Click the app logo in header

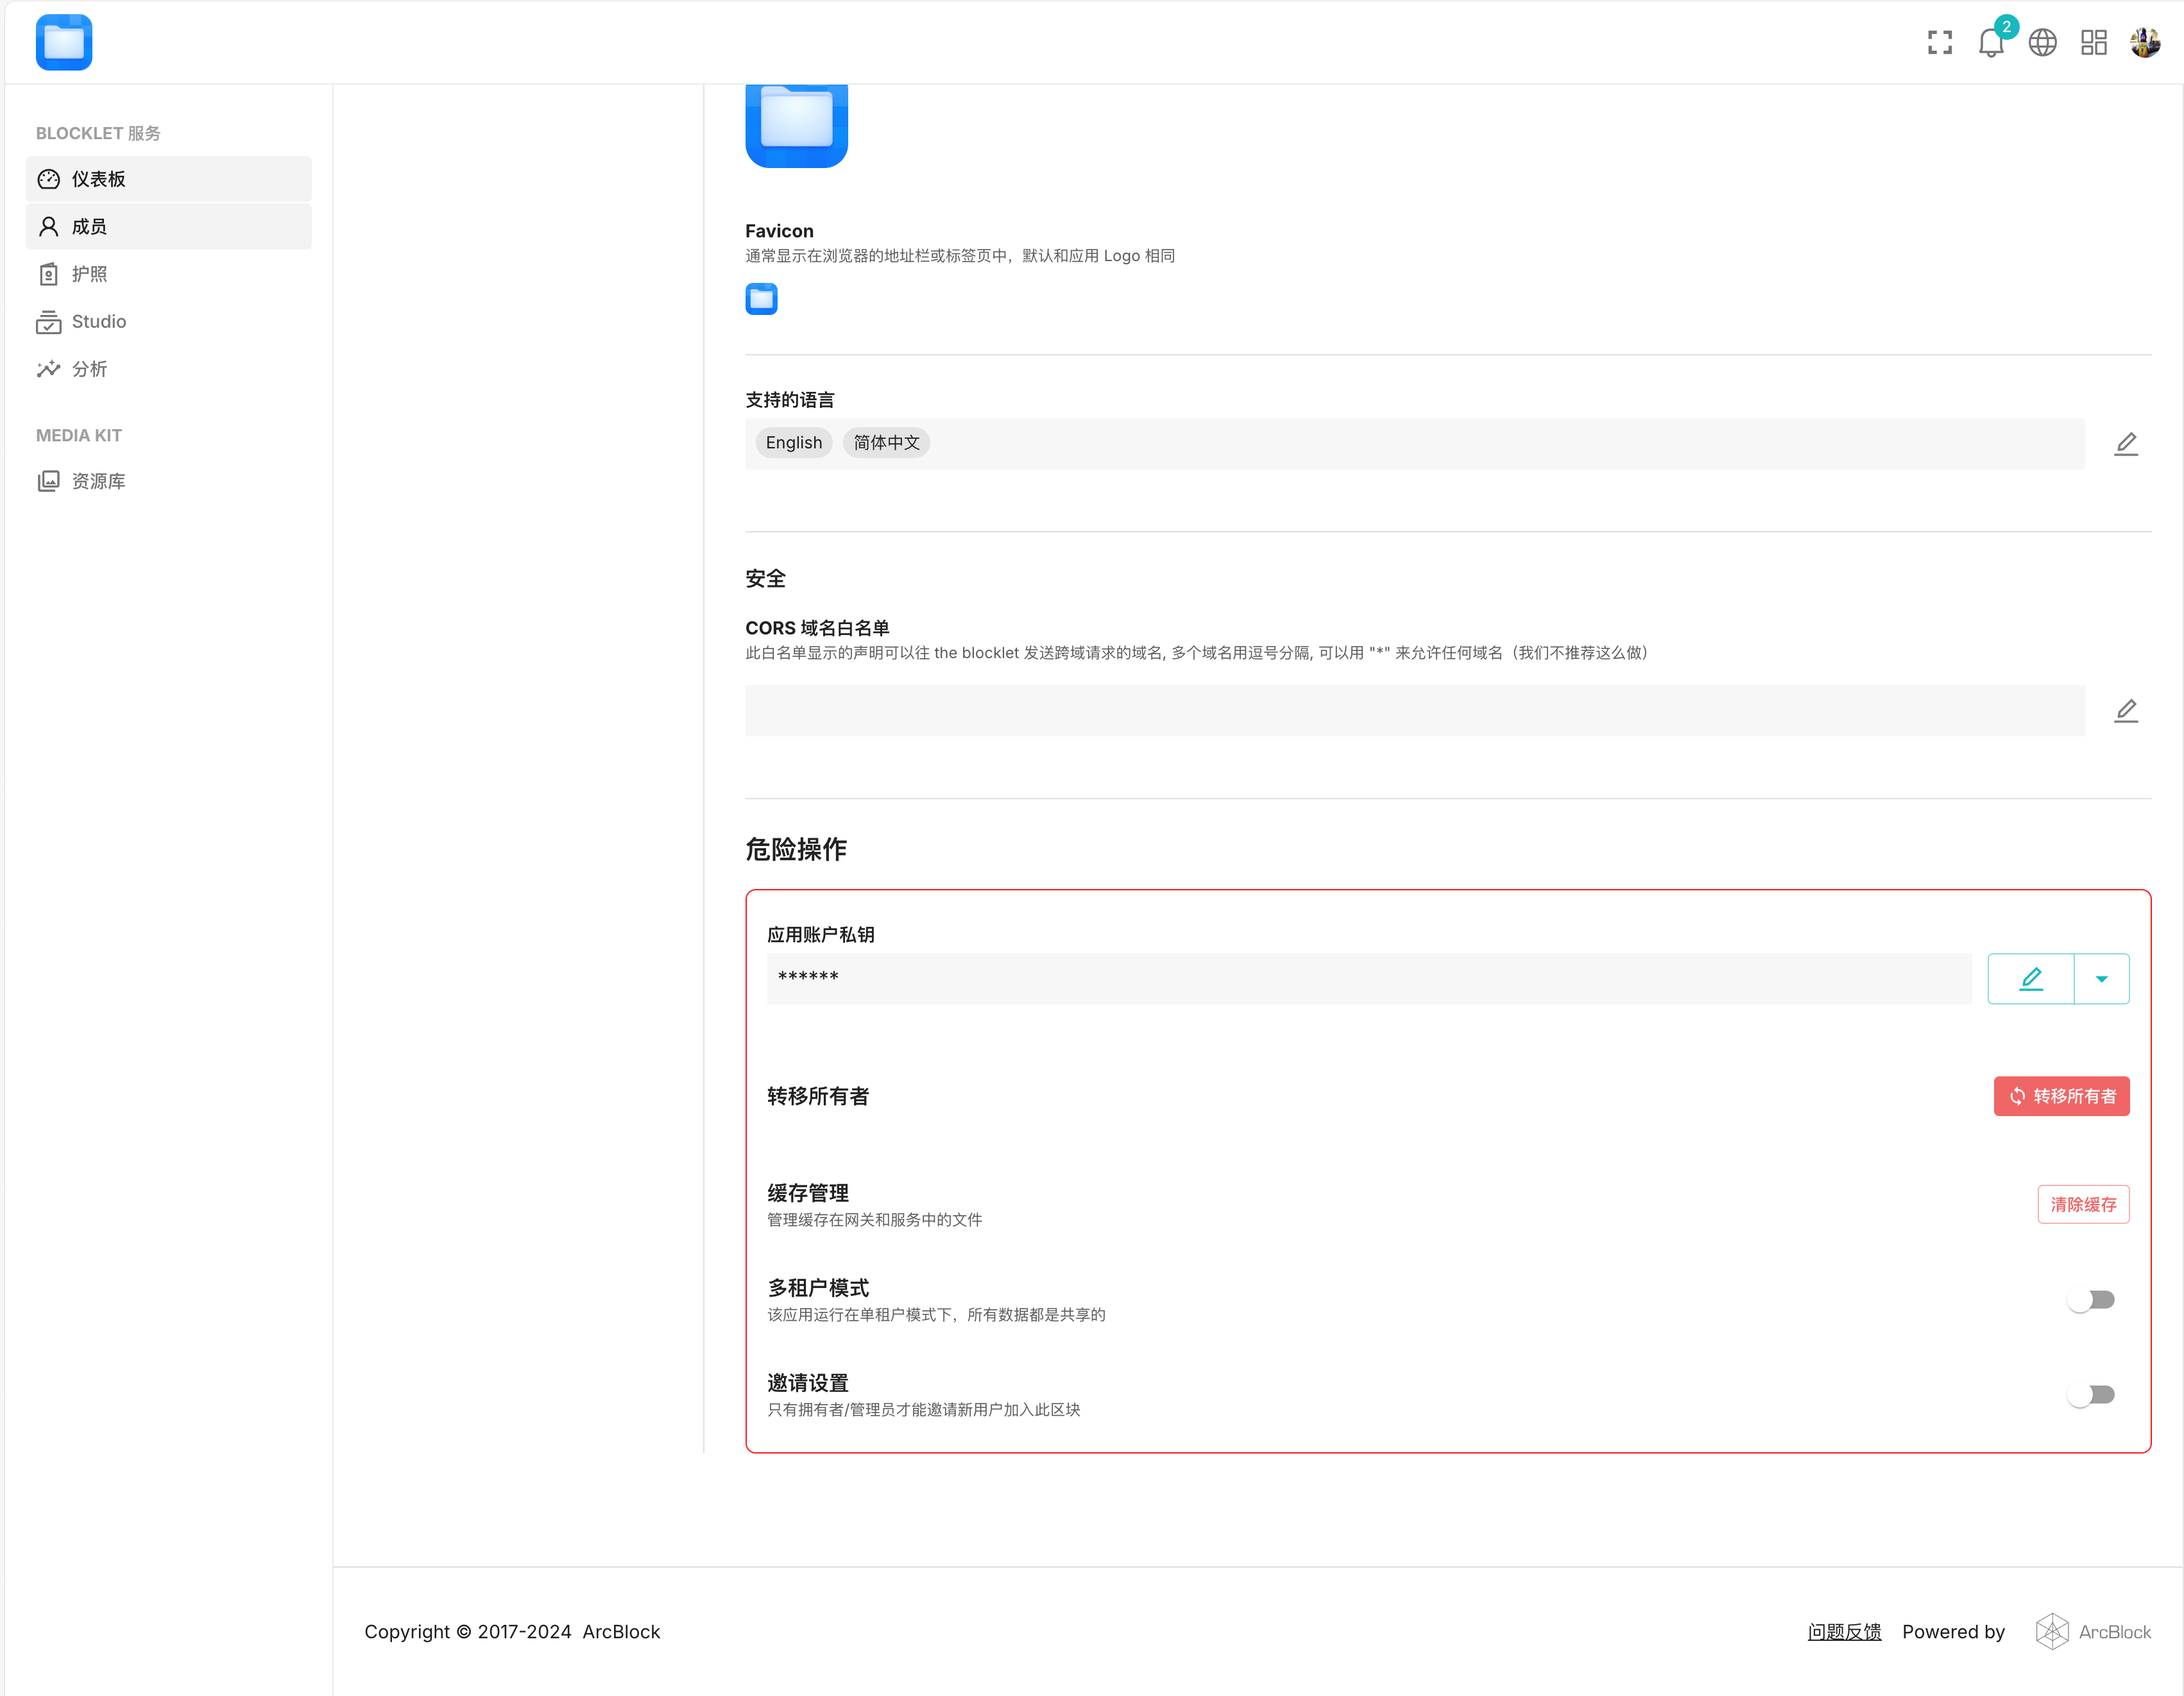[x=64, y=42]
